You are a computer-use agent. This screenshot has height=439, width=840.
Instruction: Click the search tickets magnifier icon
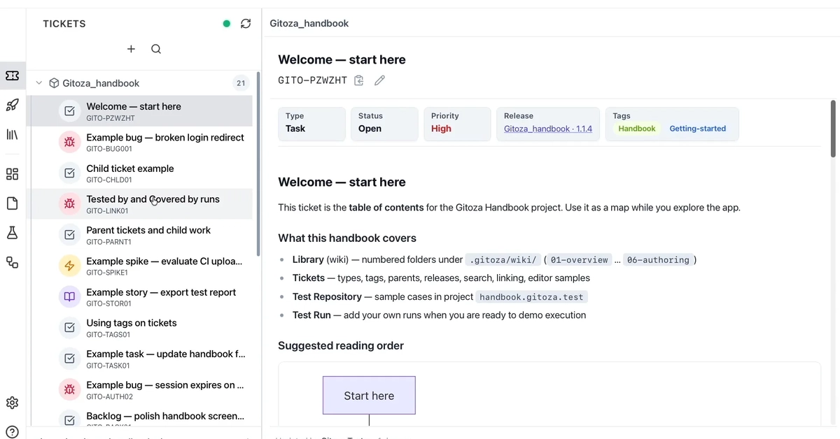click(x=156, y=49)
